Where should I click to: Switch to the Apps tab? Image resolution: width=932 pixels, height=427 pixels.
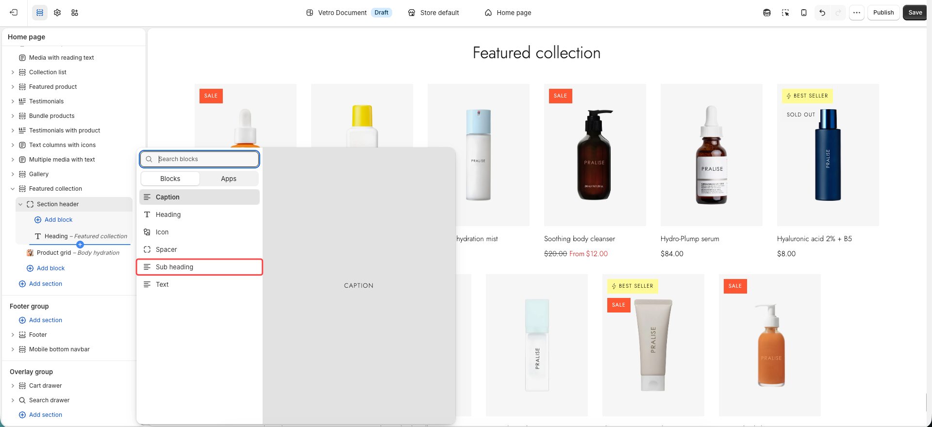tap(229, 179)
